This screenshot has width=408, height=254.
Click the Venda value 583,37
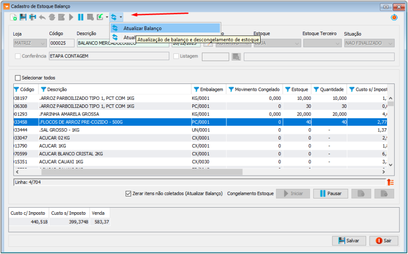click(100, 222)
